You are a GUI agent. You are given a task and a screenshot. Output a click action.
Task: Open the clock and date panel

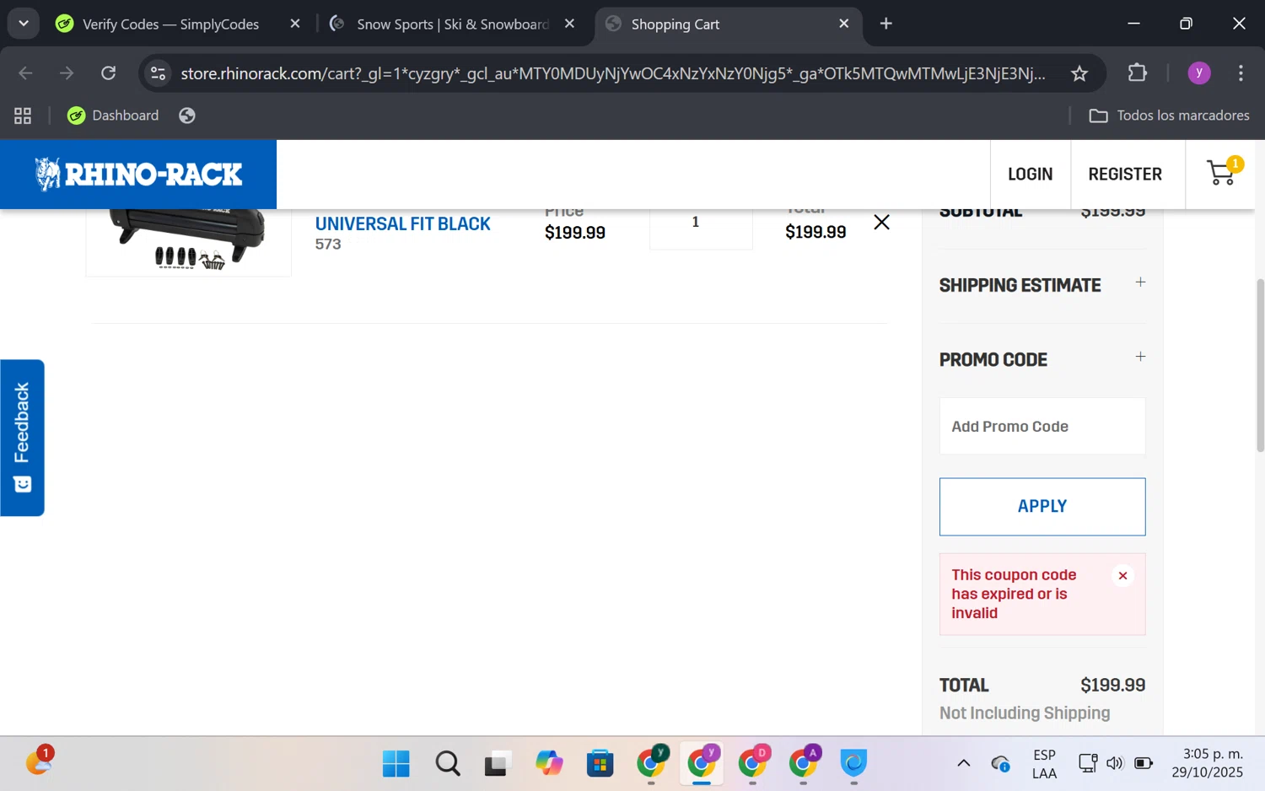1208,764
